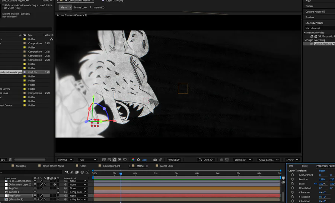Toggle shy switch for Peg Cam layer

(x=35, y=188)
